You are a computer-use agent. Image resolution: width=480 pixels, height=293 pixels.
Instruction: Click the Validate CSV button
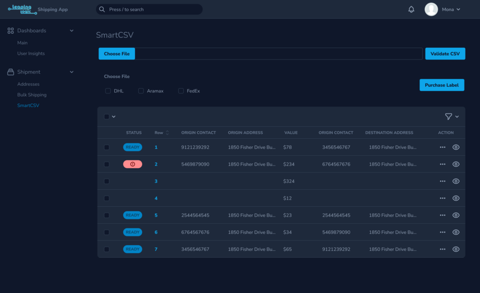point(445,54)
